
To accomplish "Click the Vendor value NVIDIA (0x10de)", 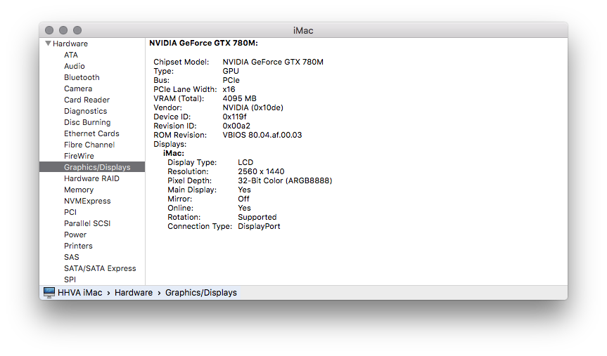I will 253,107.
